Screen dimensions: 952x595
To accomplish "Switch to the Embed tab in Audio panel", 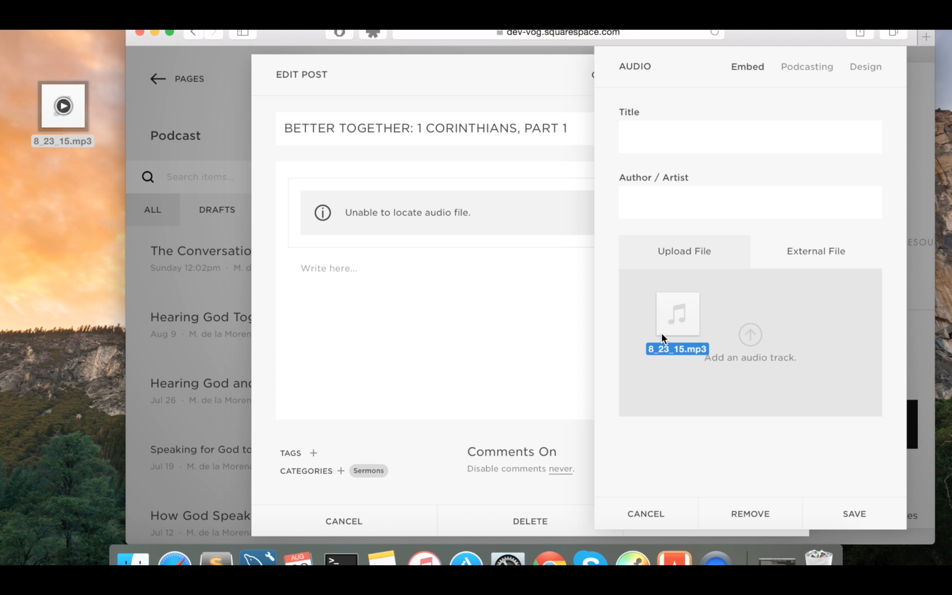I will (748, 67).
